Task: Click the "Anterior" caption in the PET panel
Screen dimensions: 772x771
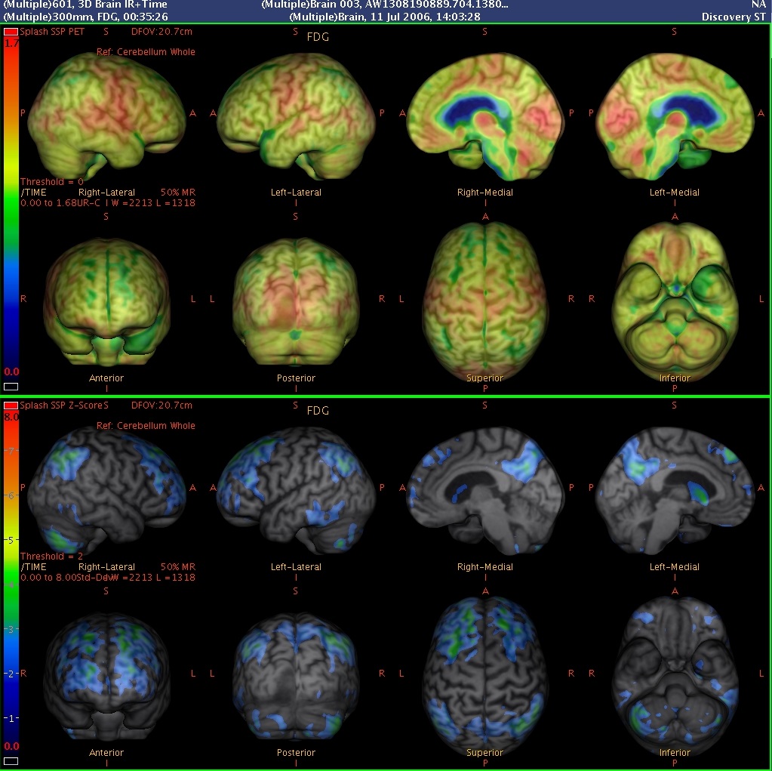Action: click(106, 378)
